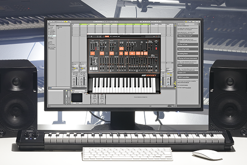Toggle the yellow Key map mode button
This screenshot has height=165, width=247.
pyautogui.click(x=186, y=21)
